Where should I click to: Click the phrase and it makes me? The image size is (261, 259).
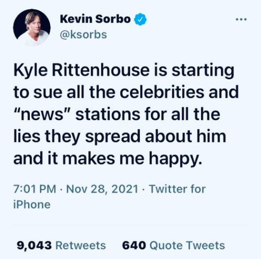[x=79, y=159]
